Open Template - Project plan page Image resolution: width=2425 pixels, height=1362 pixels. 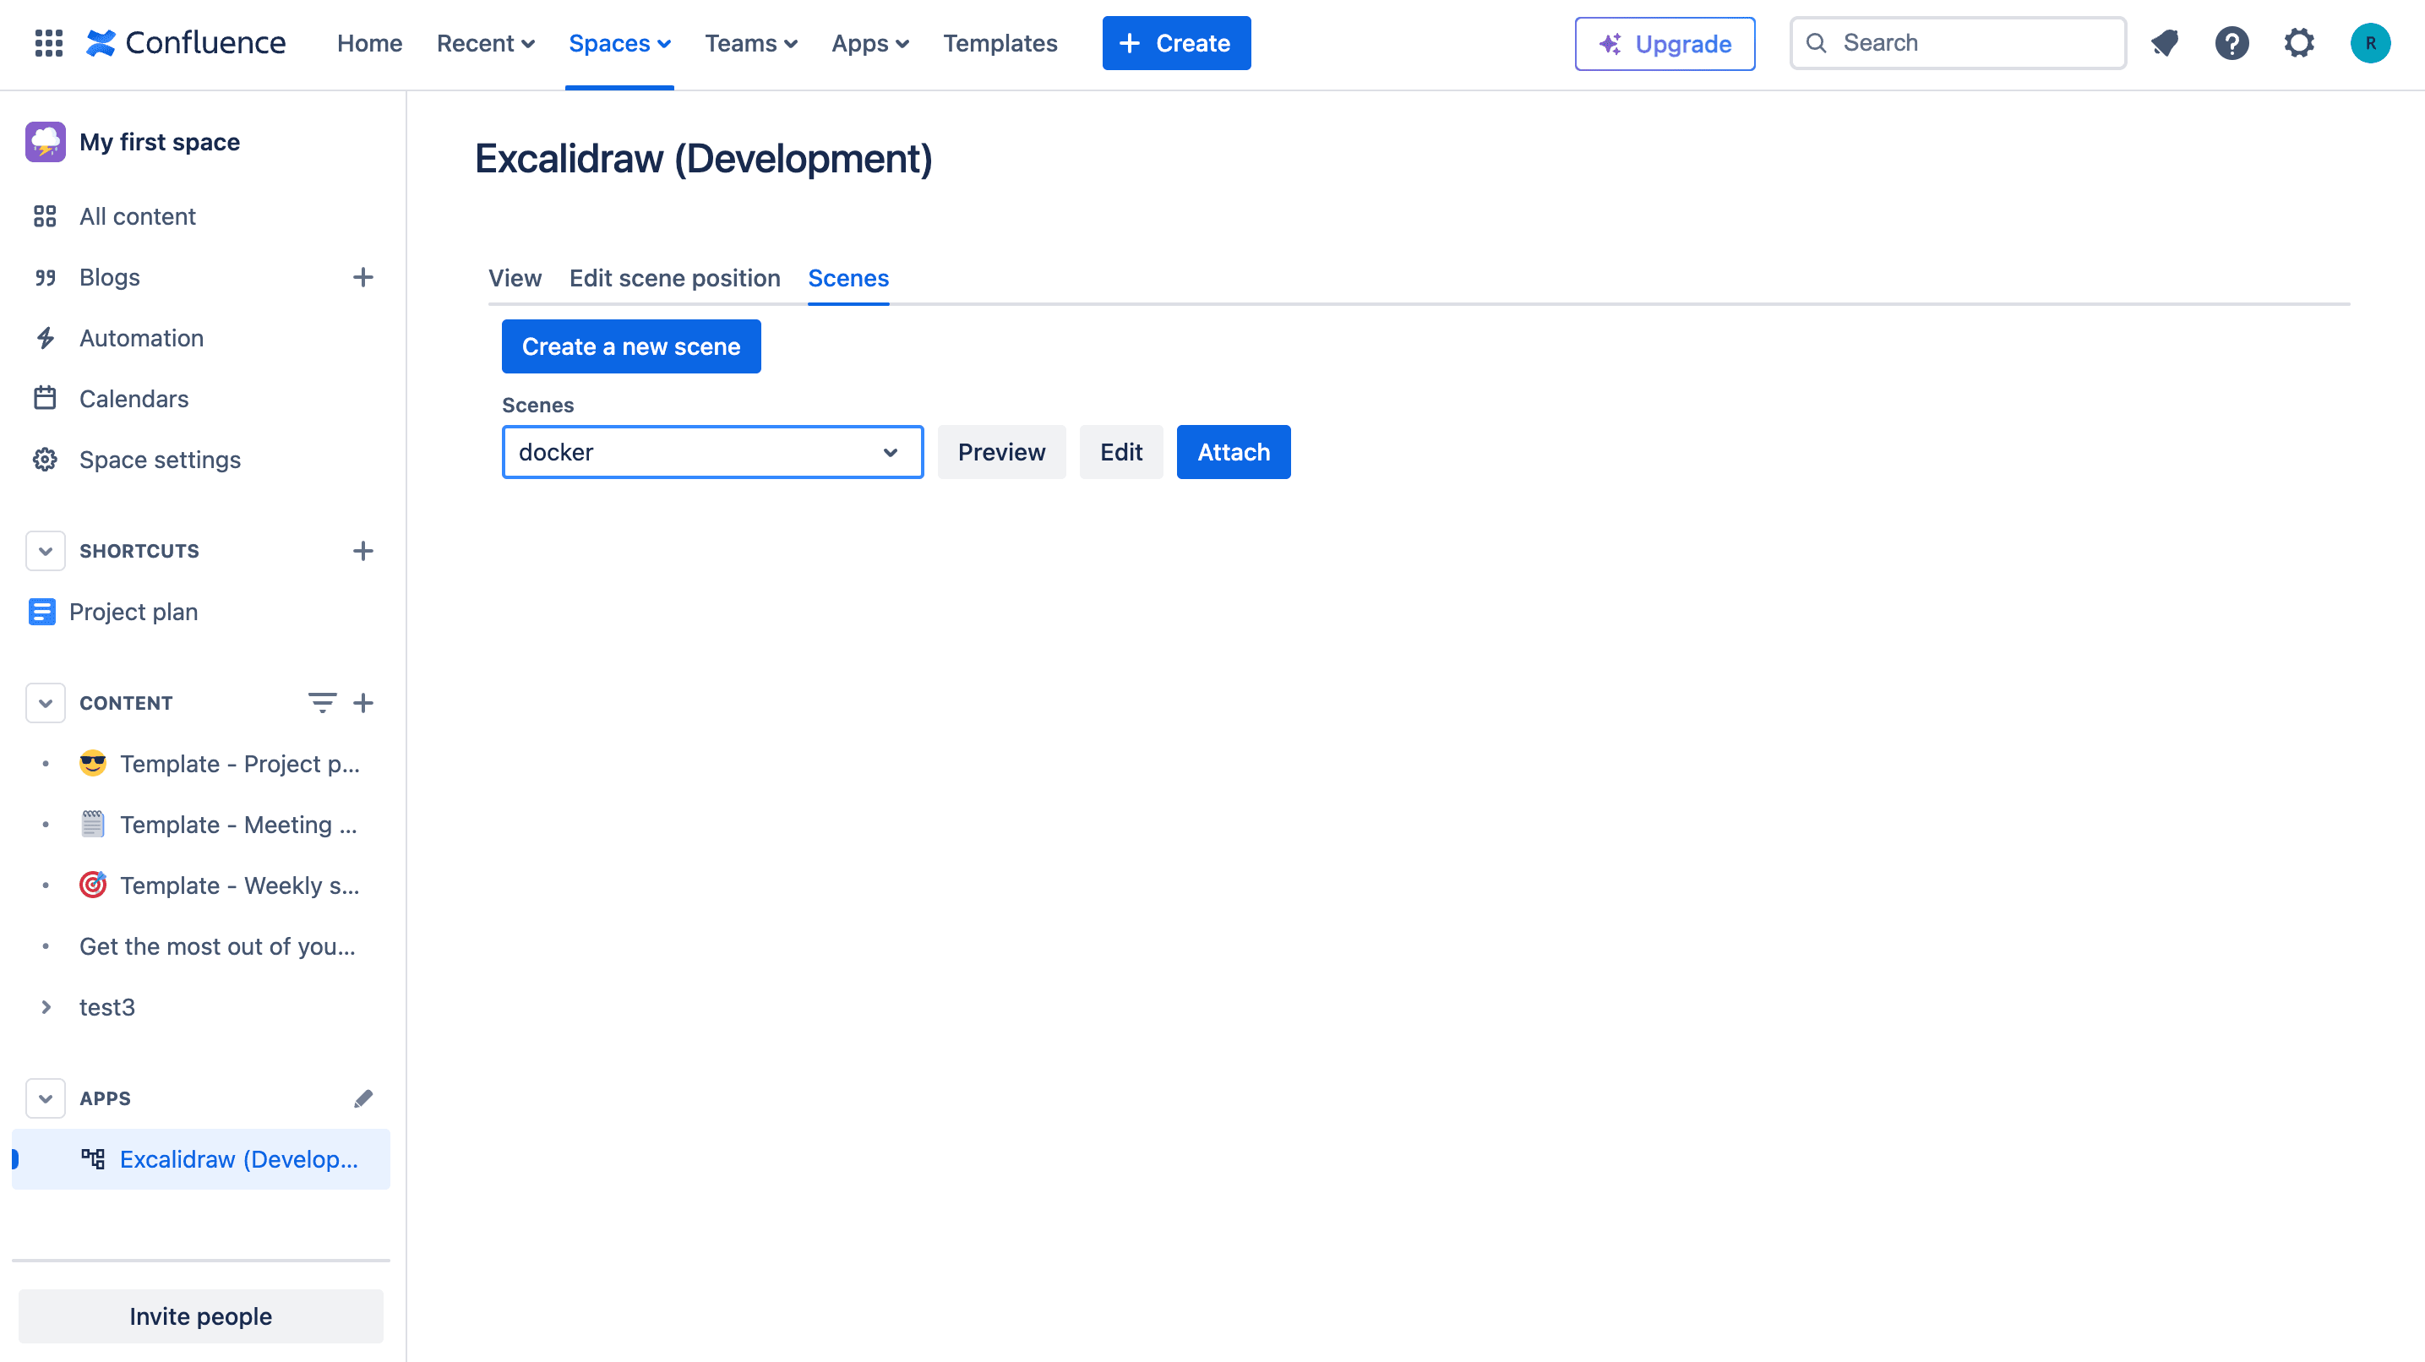click(201, 763)
